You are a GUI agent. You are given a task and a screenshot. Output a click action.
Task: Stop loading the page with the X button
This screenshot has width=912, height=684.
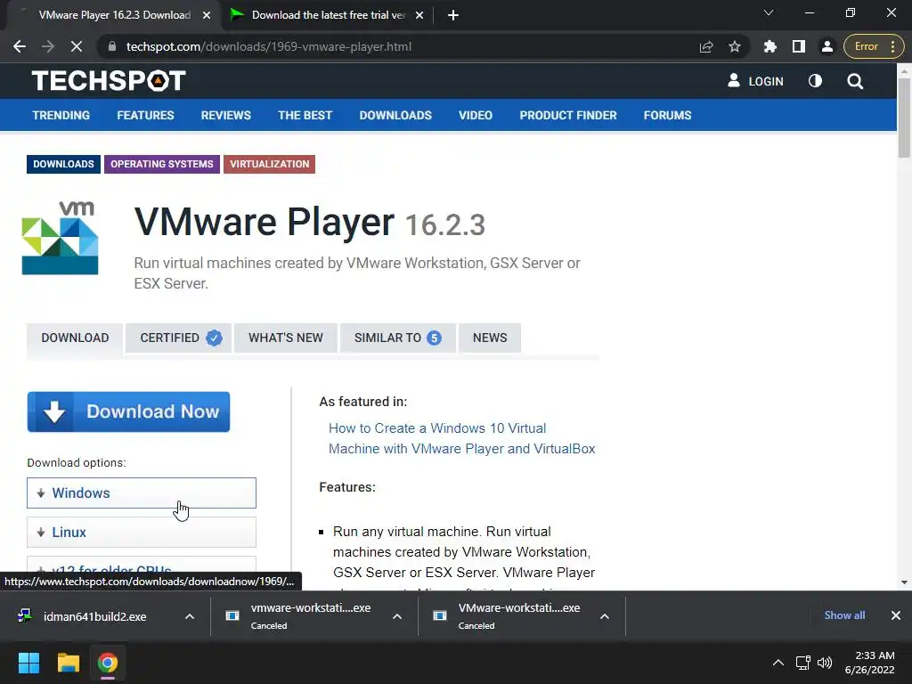point(77,46)
